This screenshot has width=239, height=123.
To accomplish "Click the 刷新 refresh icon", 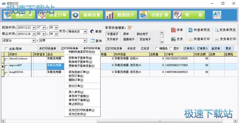I will [x=92, y=31].
